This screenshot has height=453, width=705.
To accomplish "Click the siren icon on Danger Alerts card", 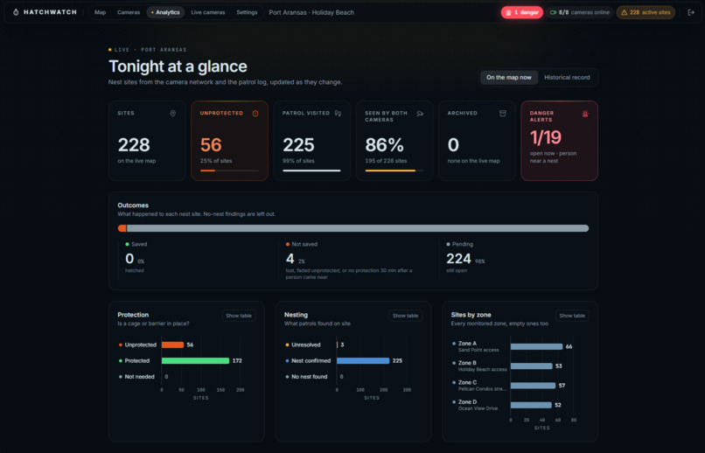I will click(x=585, y=114).
